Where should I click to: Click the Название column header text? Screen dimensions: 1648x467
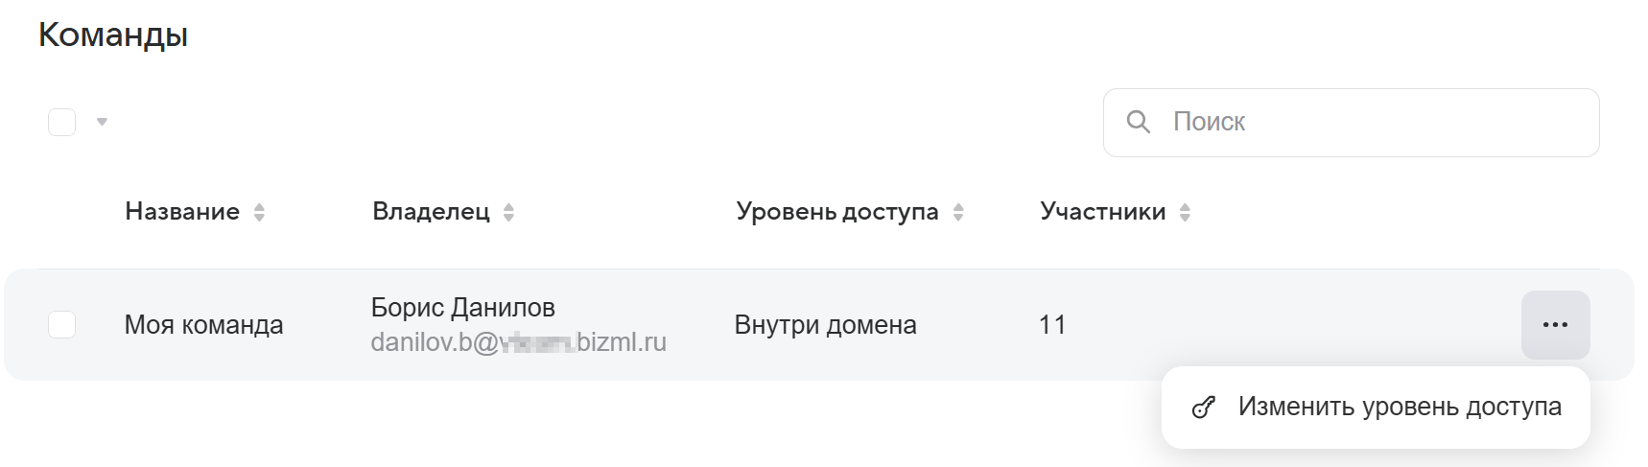point(182,212)
